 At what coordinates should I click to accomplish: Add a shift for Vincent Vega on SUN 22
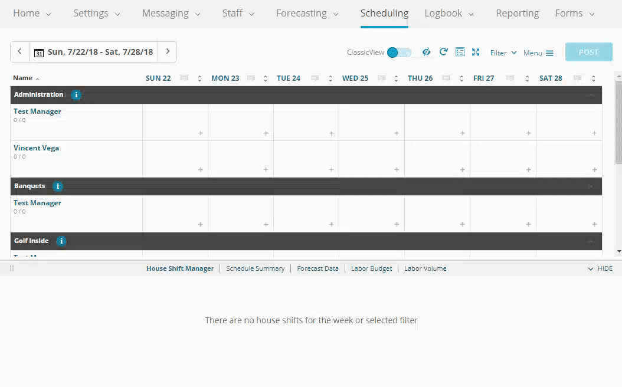(199, 169)
